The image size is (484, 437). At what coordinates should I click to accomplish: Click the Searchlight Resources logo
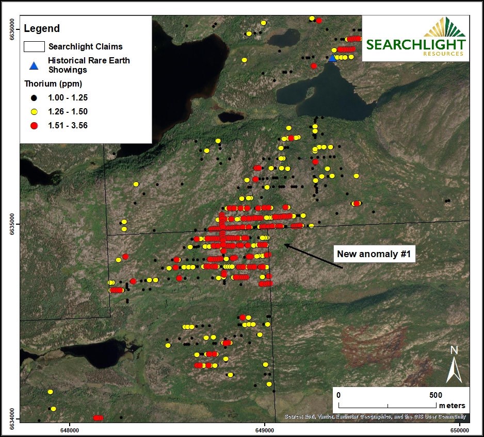click(x=415, y=38)
